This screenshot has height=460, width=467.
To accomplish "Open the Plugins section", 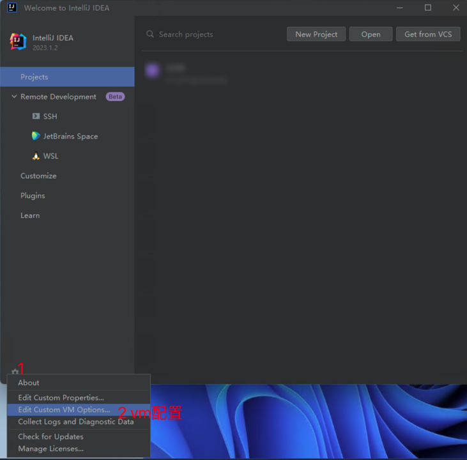I will tap(33, 195).
